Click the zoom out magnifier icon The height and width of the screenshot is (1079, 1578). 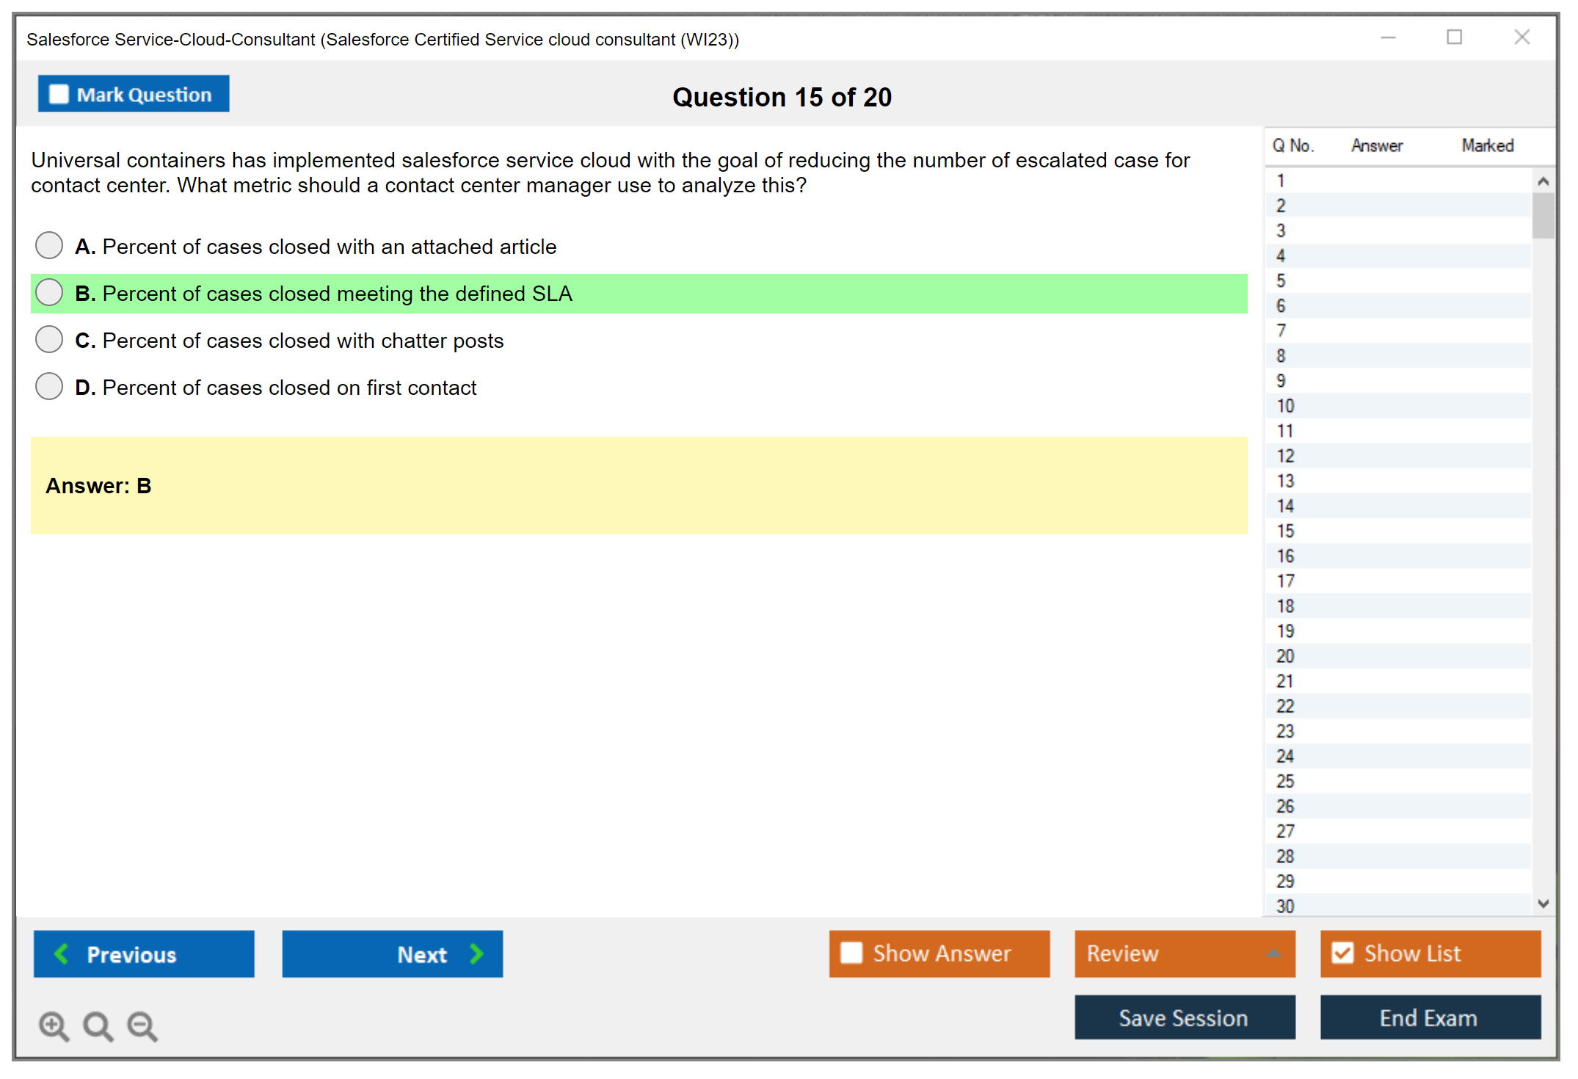click(142, 1025)
